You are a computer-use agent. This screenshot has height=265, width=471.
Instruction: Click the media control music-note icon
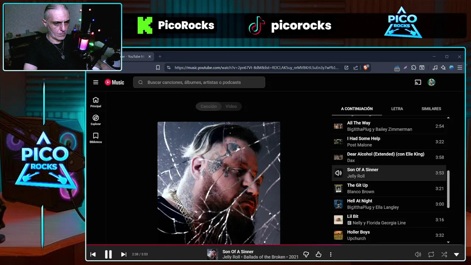click(x=435, y=68)
